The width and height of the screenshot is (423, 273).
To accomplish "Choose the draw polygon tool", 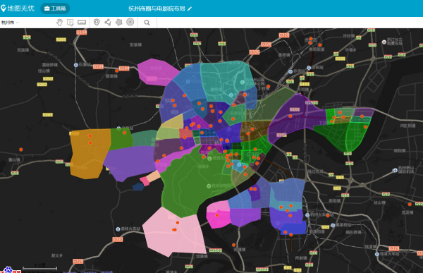I will pyautogui.click(x=118, y=22).
